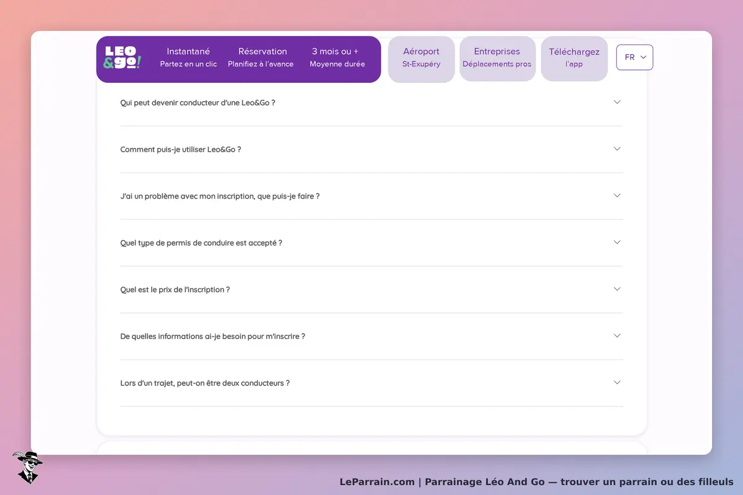Image resolution: width=743 pixels, height=495 pixels.
Task: Open the FR language dropdown
Action: 635,58
